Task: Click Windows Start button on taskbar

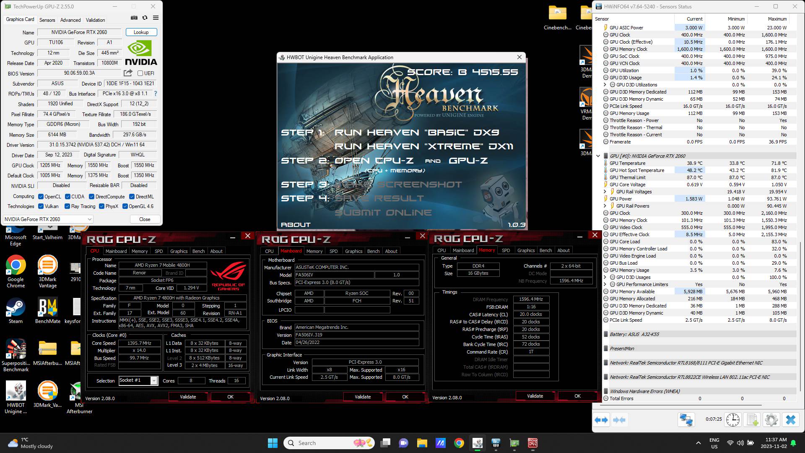Action: coord(273,443)
